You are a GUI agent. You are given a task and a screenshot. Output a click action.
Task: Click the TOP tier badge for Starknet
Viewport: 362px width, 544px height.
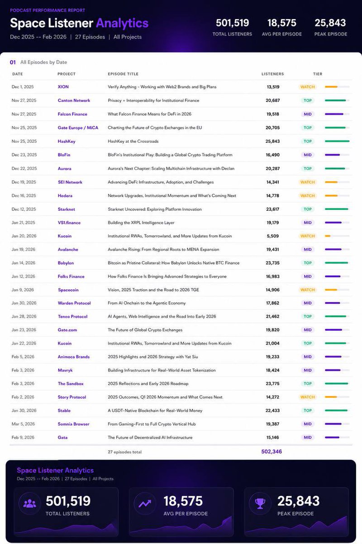pyautogui.click(x=307, y=209)
